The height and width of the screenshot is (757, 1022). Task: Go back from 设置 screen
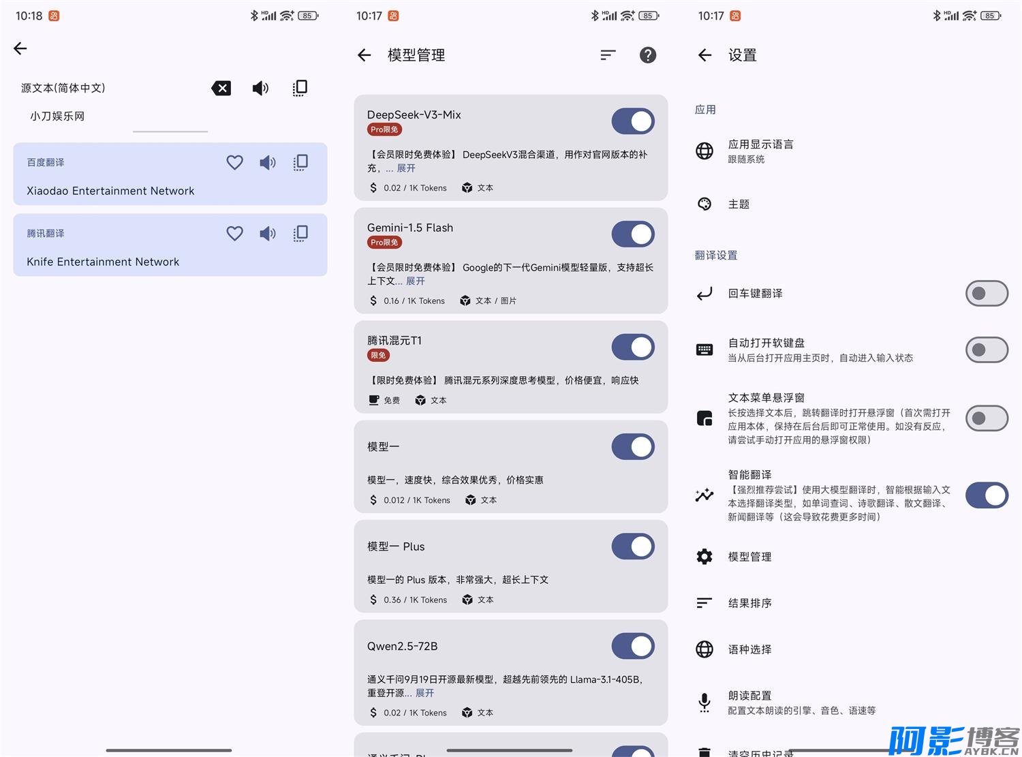[705, 55]
